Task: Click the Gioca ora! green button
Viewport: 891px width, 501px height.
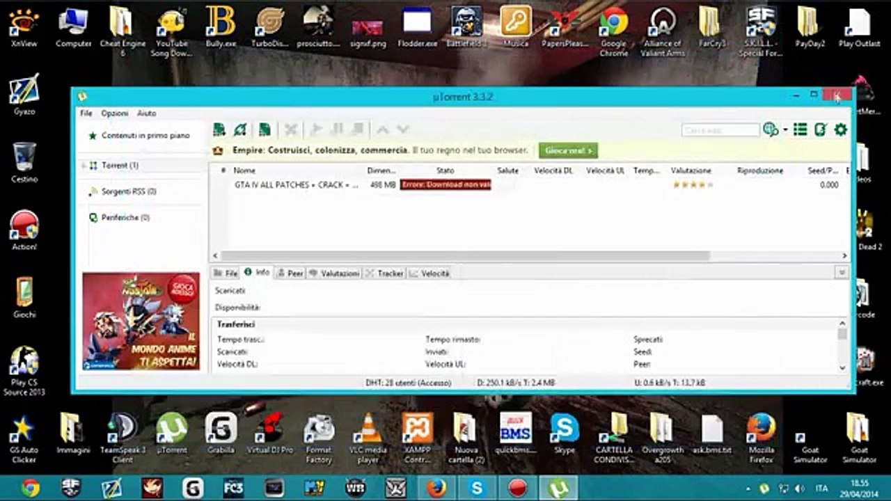Action: click(x=568, y=150)
